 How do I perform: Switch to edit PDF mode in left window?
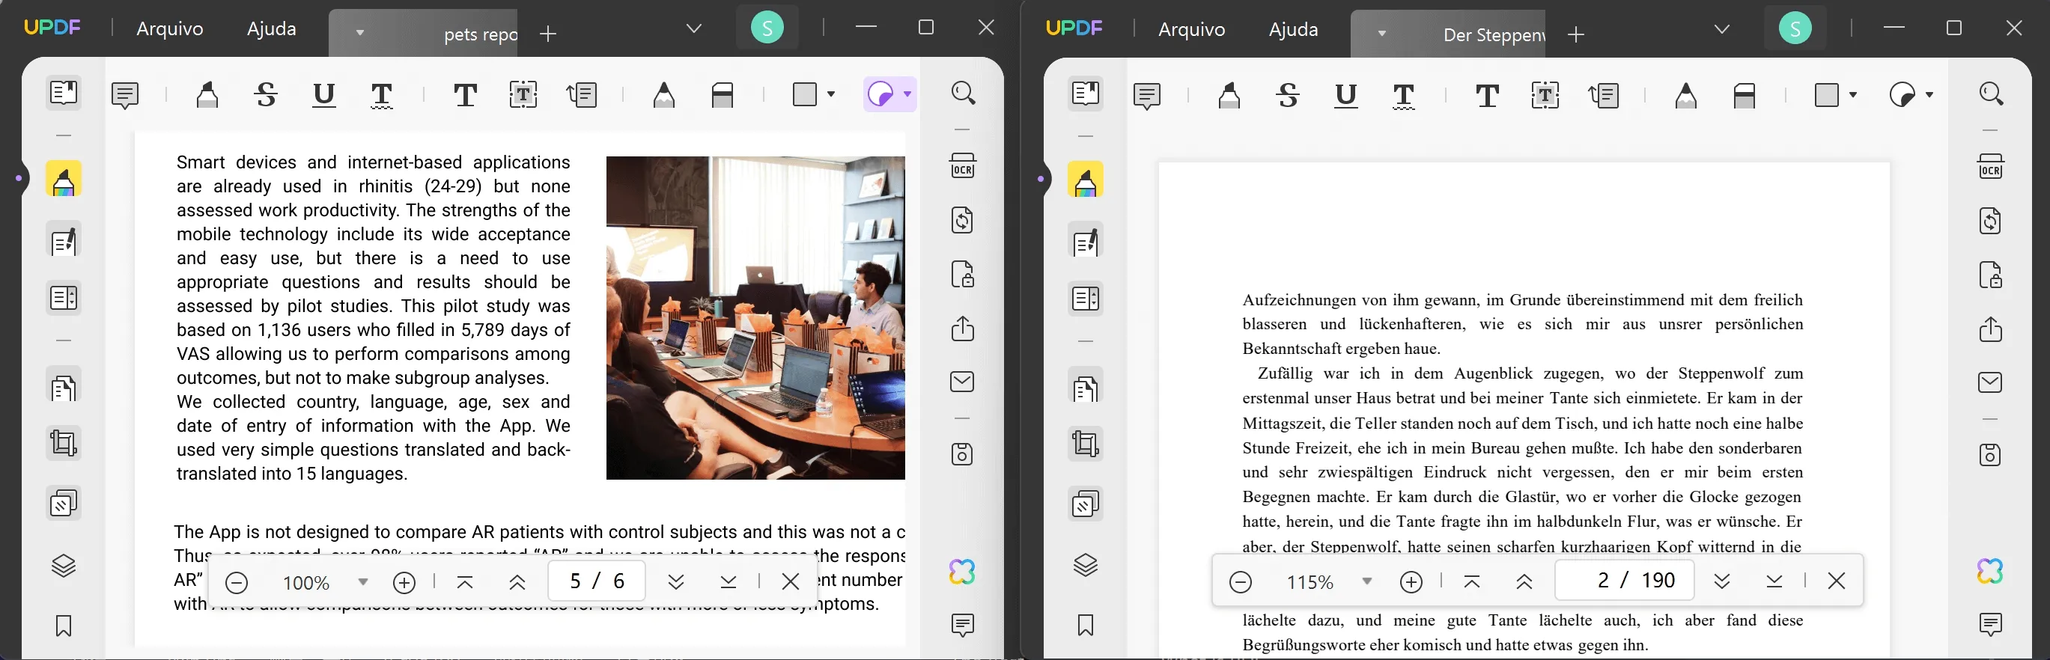tap(64, 241)
